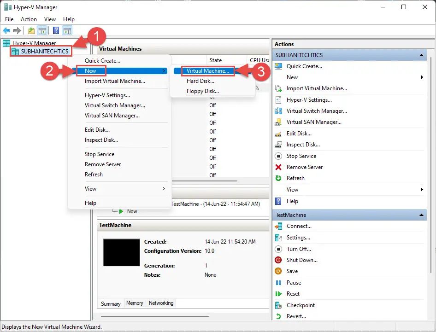Open the Action menu
The width and height of the screenshot is (436, 332).
[x=29, y=19]
